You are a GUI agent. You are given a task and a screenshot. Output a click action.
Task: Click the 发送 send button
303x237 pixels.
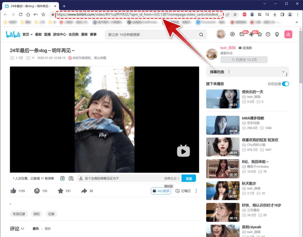click(x=189, y=178)
